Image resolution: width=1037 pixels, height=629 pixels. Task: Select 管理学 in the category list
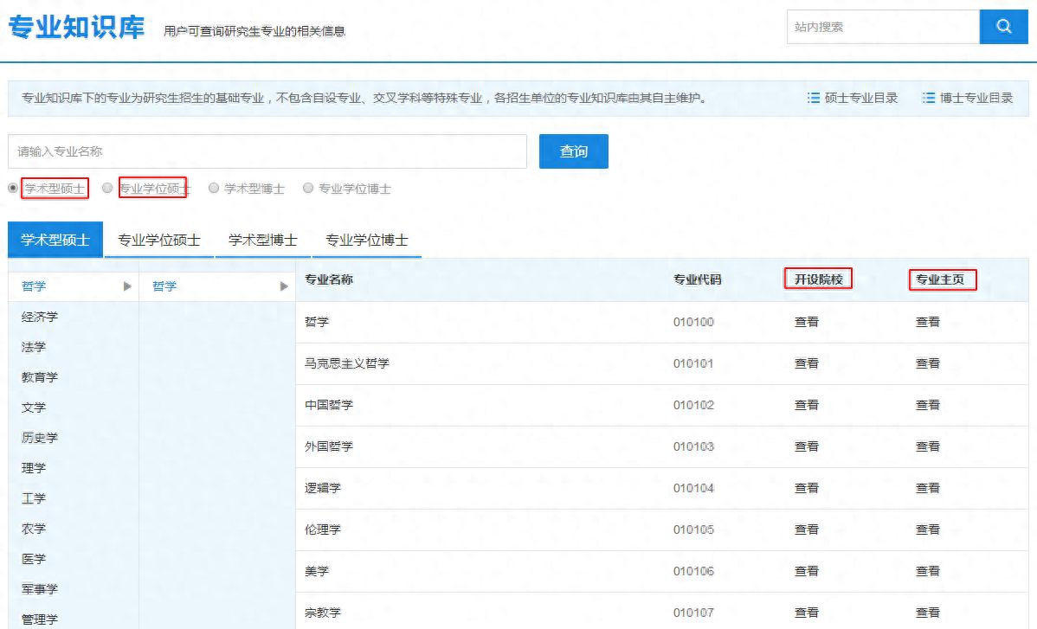coord(40,619)
